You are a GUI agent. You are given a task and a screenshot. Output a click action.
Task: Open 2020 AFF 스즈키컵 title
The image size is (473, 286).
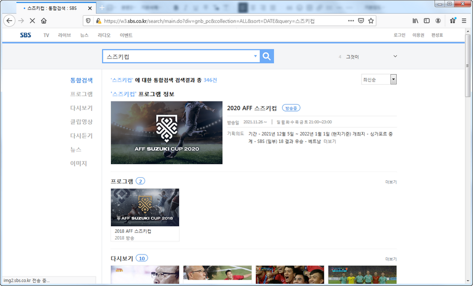click(x=252, y=108)
